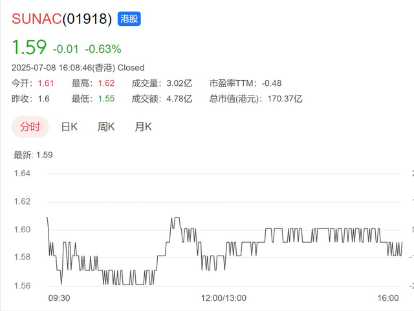Click the current price 1.59

point(29,47)
